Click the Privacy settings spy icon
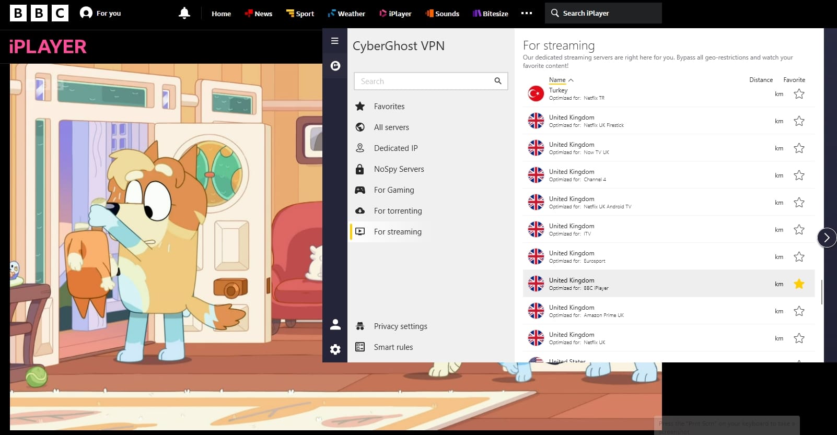The height and width of the screenshot is (435, 837). click(x=360, y=326)
